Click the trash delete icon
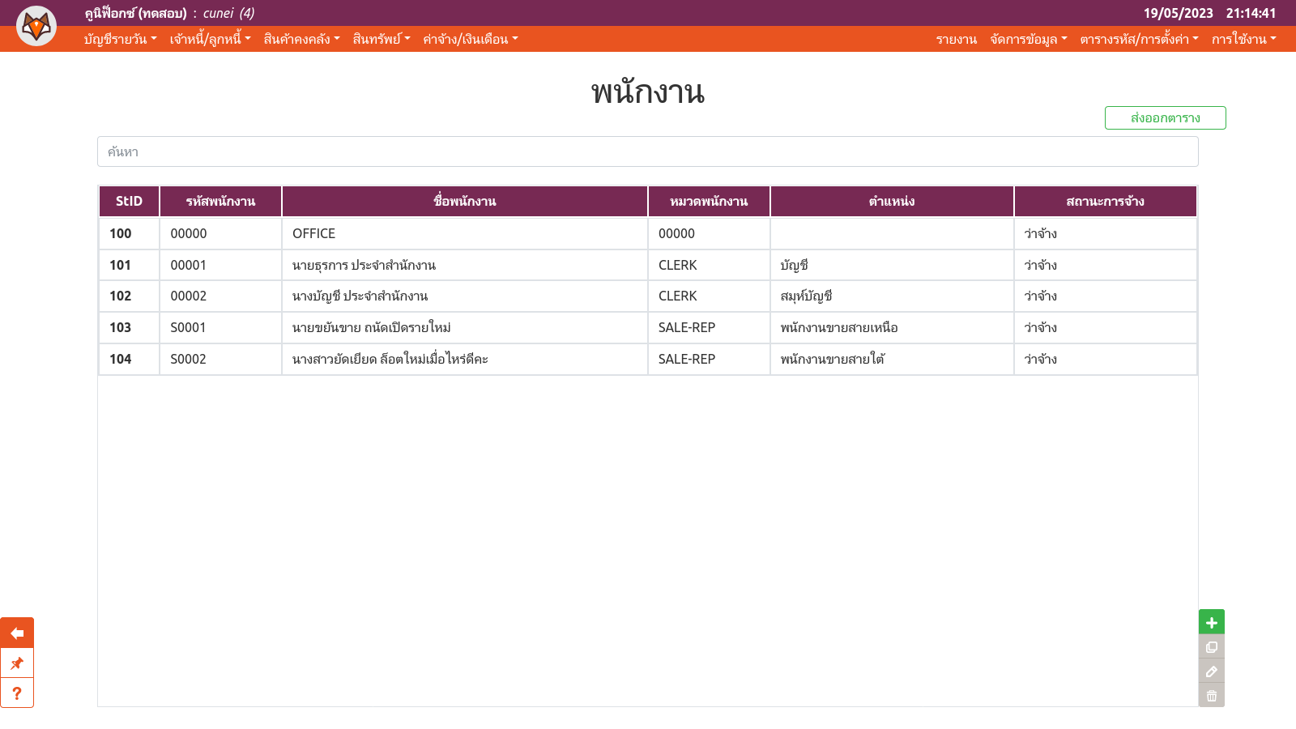Viewport: 1296px width, 729px height. pos(1211,696)
